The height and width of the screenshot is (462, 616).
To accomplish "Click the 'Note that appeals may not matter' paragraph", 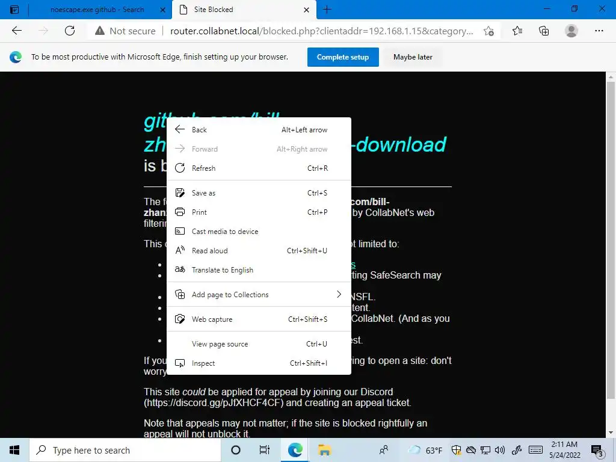I will (x=285, y=428).
